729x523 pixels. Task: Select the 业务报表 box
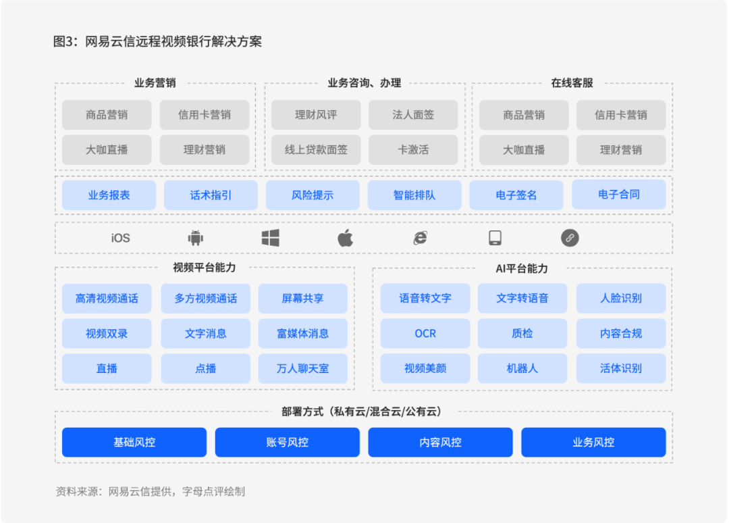coord(109,195)
